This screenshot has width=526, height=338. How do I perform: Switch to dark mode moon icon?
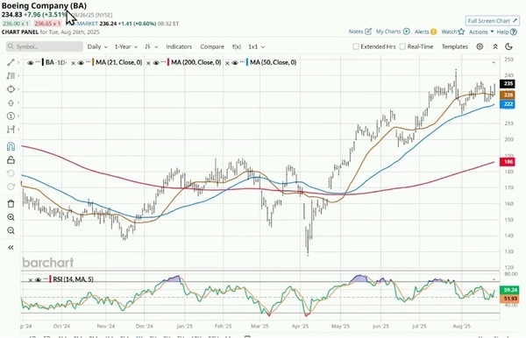point(508,46)
